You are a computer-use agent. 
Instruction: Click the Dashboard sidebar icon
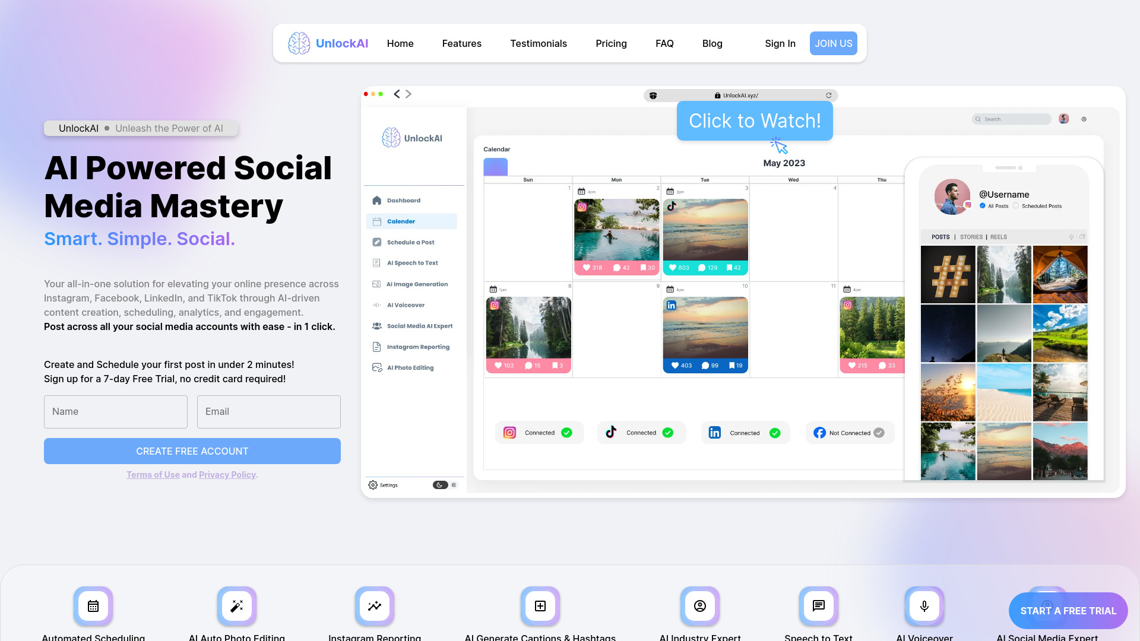coord(376,201)
